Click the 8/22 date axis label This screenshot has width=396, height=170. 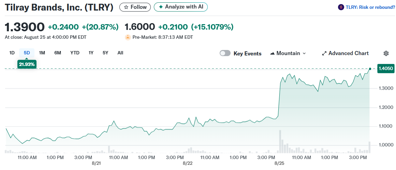coord(188,163)
